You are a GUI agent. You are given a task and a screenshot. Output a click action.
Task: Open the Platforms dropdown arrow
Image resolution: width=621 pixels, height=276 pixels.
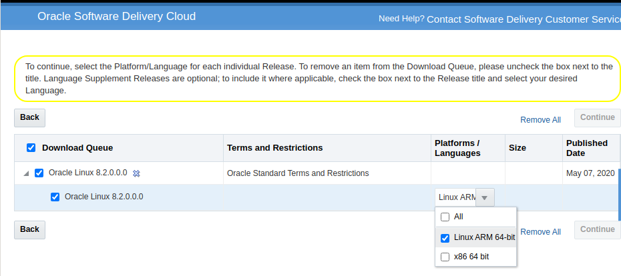485,197
